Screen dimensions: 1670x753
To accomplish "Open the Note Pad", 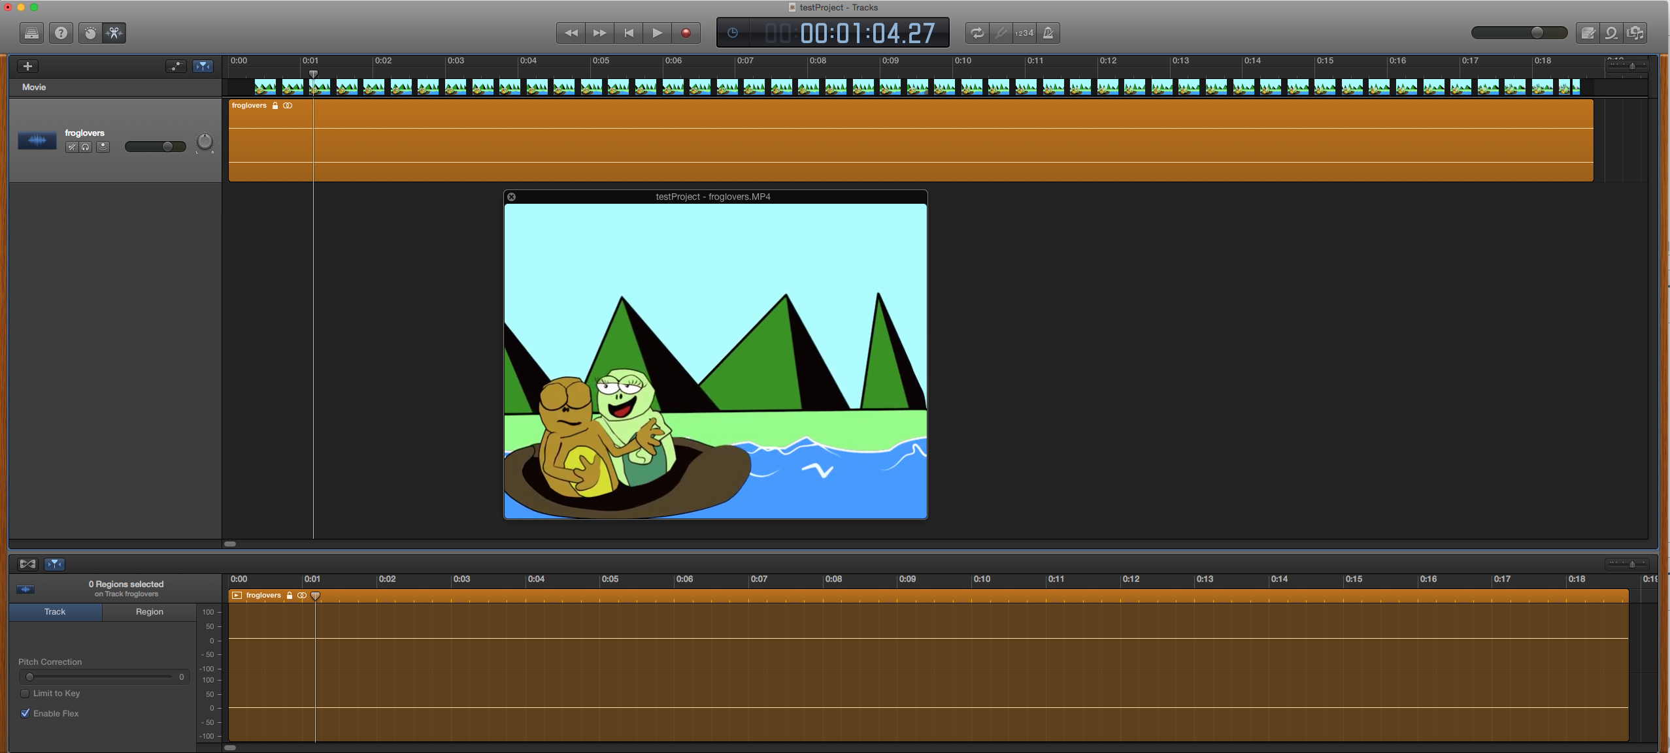I will [1588, 33].
